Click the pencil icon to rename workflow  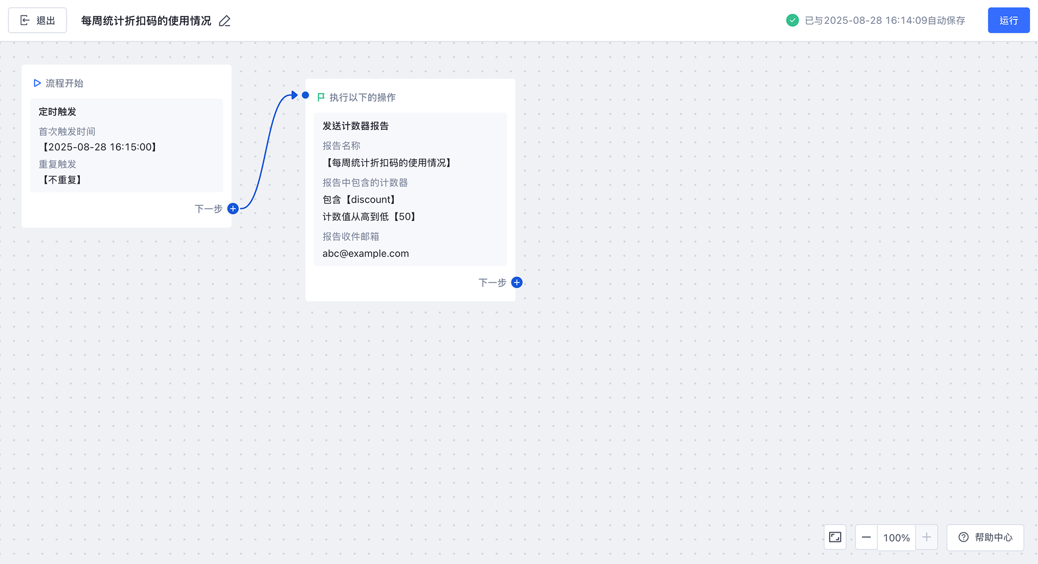pos(225,21)
